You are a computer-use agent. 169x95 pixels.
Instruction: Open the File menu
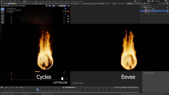pyautogui.click(x=4, y=1)
